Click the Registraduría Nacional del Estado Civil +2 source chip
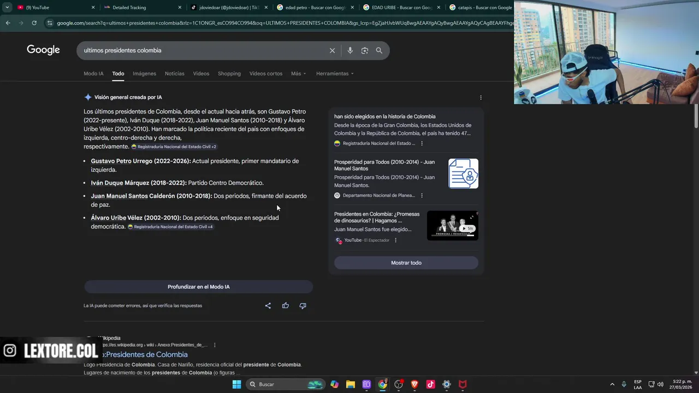 pos(174,147)
